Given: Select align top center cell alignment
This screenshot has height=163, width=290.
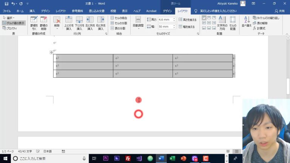Looking at the screenshot, I should point(209,18).
